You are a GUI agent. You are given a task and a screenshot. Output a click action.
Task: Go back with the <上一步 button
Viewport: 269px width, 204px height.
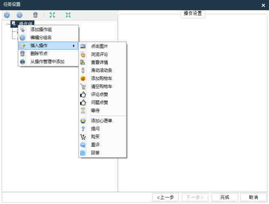coord(166,197)
